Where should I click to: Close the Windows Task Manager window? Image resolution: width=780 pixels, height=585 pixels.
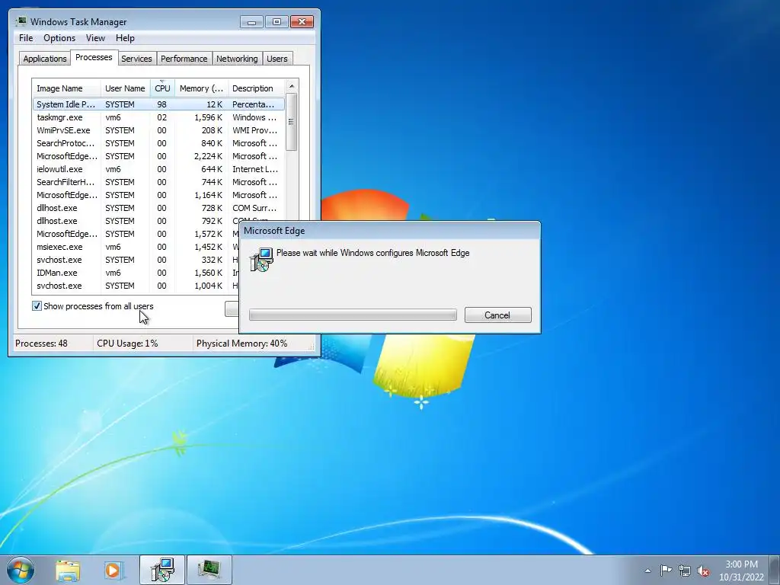click(x=302, y=22)
